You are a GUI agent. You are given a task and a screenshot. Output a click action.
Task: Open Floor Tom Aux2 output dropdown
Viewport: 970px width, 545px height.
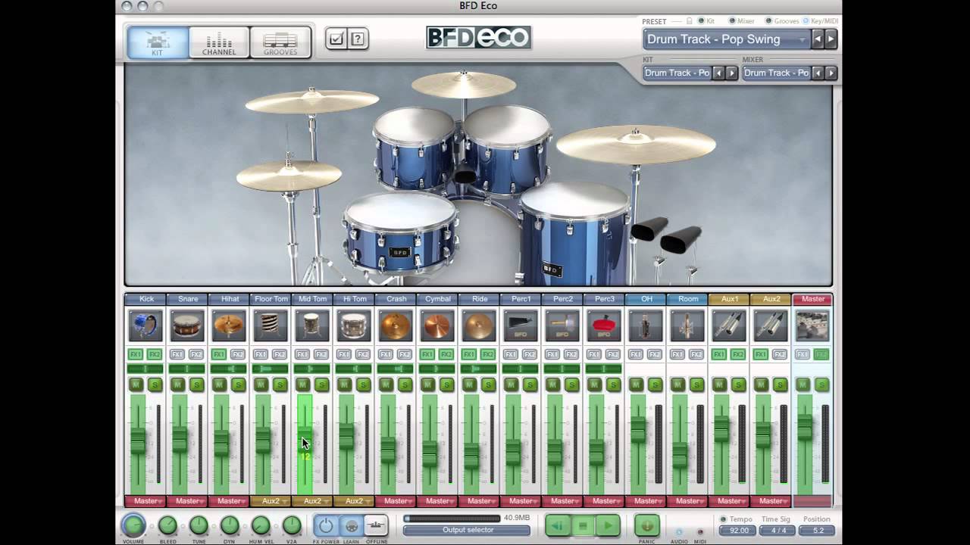point(271,501)
